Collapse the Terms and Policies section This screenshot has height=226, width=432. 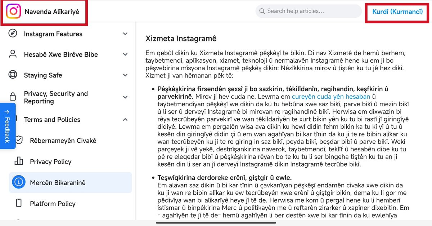pyautogui.click(x=125, y=119)
